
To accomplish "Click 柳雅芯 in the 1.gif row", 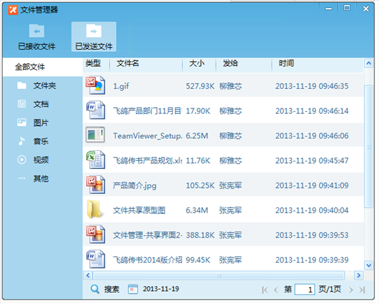I will pyautogui.click(x=231, y=86).
